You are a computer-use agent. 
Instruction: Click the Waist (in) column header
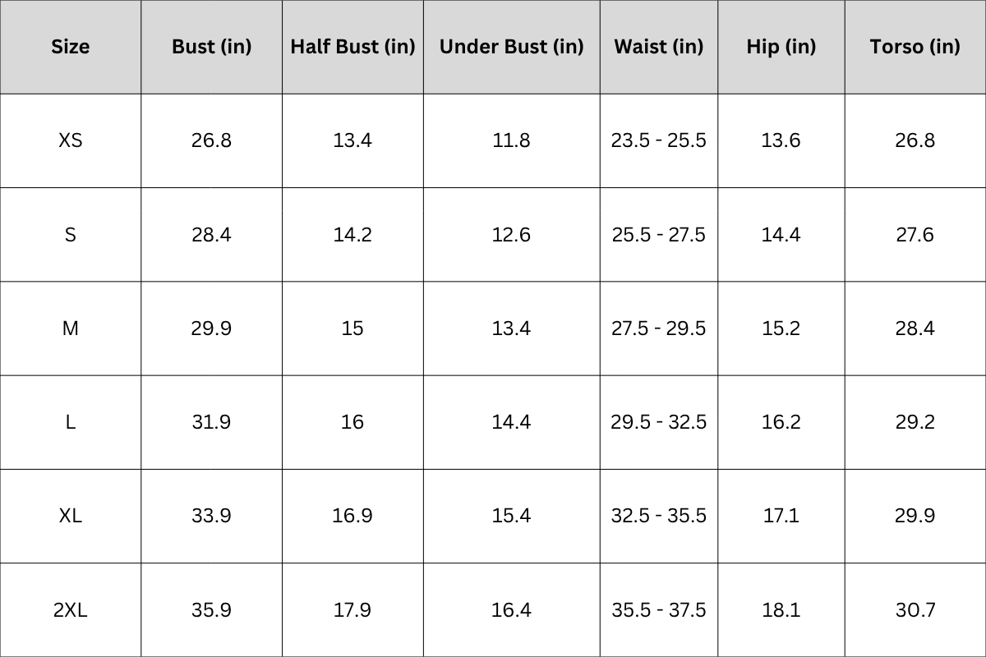pos(659,47)
